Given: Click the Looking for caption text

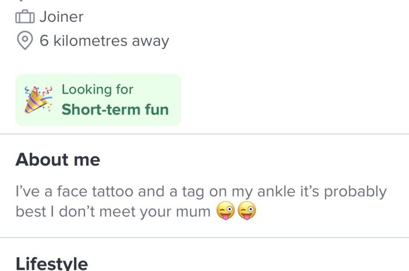Looking at the screenshot, I should click(x=97, y=89).
